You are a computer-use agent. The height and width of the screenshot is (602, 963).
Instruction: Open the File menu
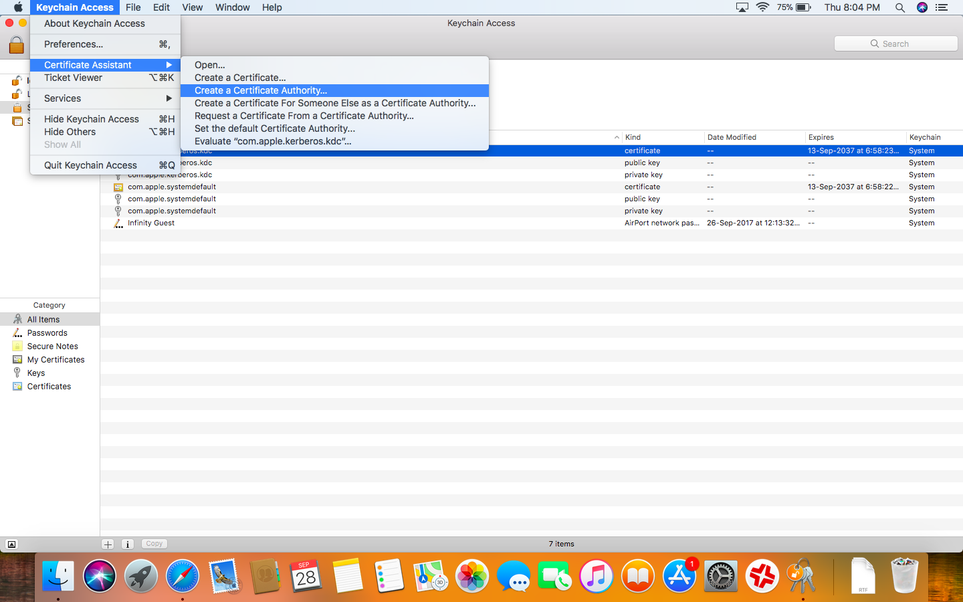tap(133, 7)
